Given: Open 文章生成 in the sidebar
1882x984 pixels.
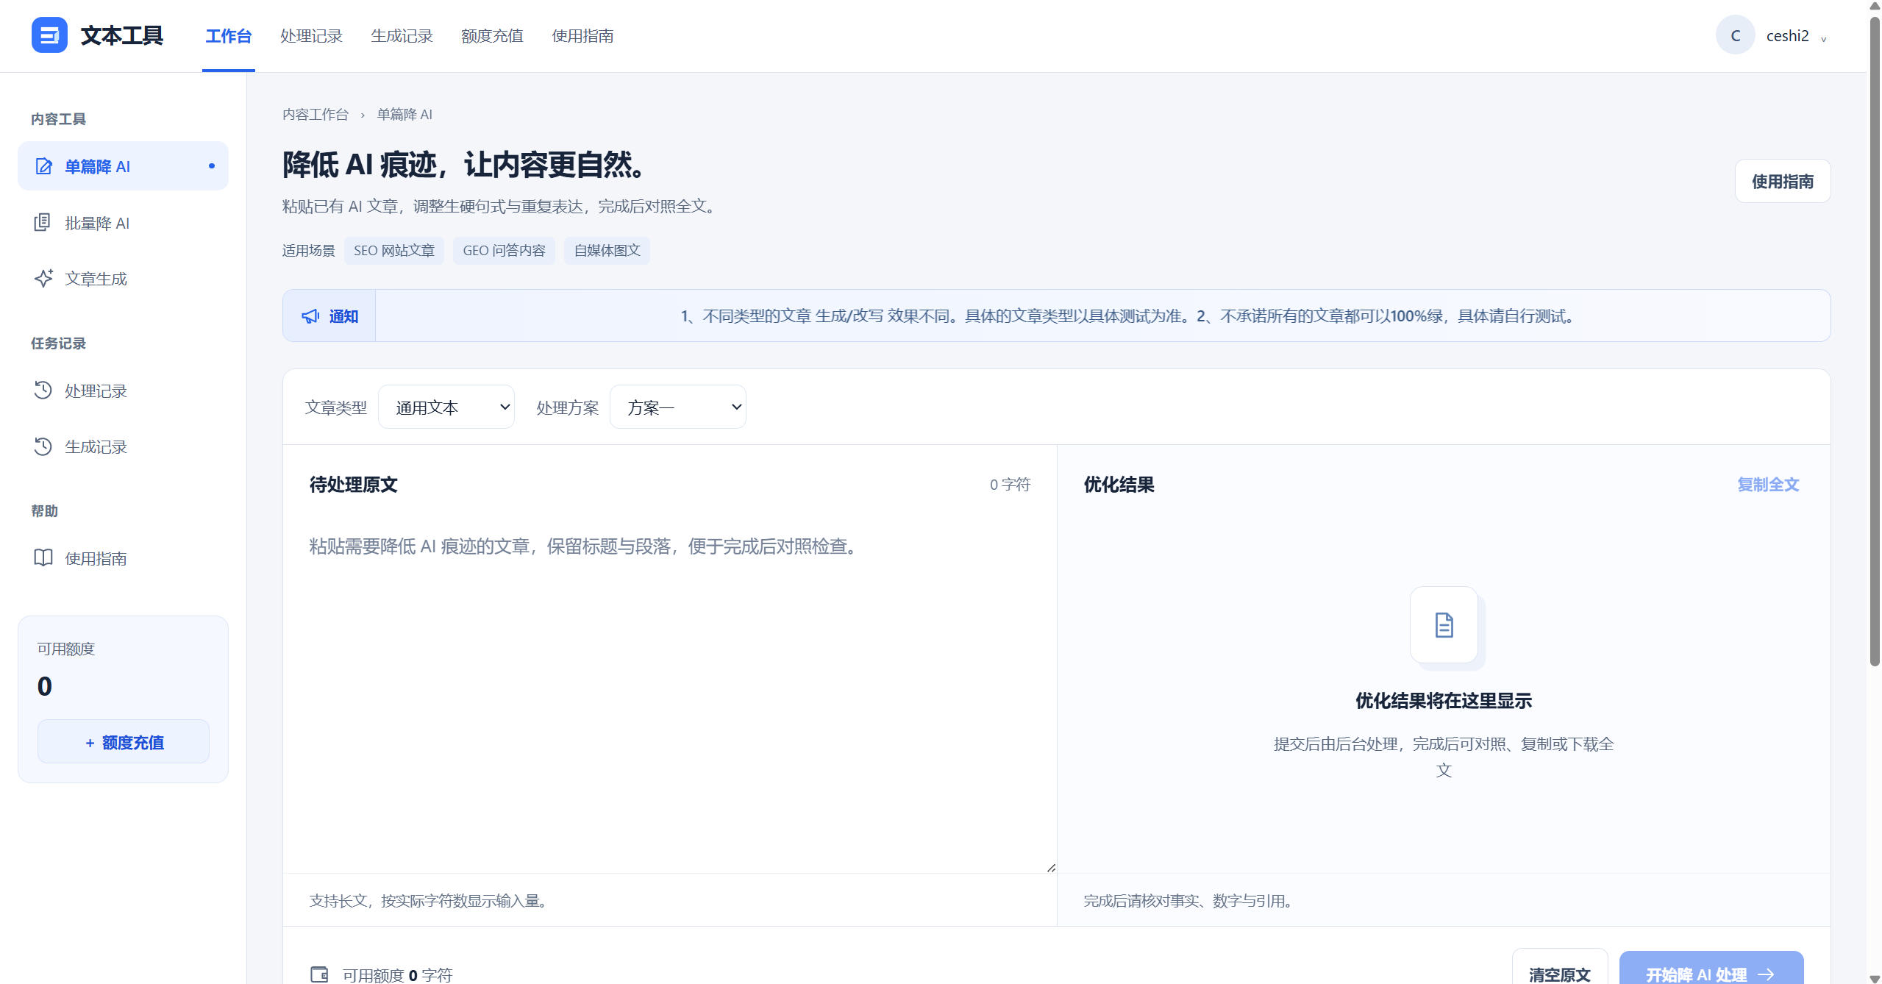Looking at the screenshot, I should coord(123,279).
